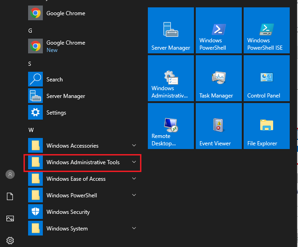Open the Windows Accessories folder icon
Screen dimensions: 298x247
click(35, 145)
